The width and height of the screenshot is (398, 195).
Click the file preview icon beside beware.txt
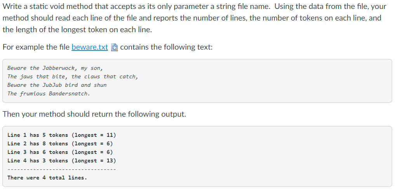115,47
